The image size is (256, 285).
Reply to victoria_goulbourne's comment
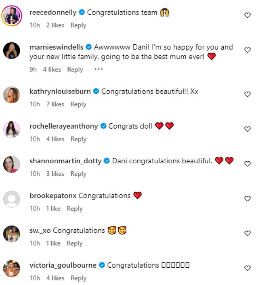78,278
